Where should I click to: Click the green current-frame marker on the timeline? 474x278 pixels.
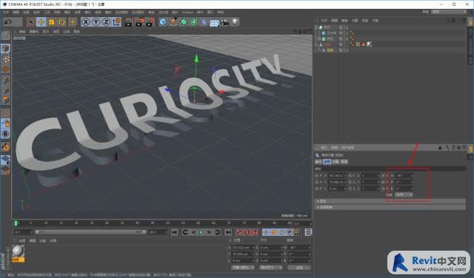(x=16, y=223)
